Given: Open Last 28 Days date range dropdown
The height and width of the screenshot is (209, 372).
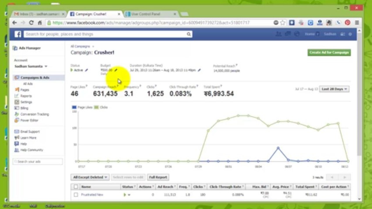Looking at the screenshot, I should 334,89.
